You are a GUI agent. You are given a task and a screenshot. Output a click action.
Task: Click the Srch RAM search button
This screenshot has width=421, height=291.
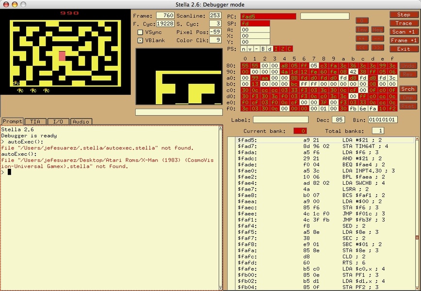(408, 89)
